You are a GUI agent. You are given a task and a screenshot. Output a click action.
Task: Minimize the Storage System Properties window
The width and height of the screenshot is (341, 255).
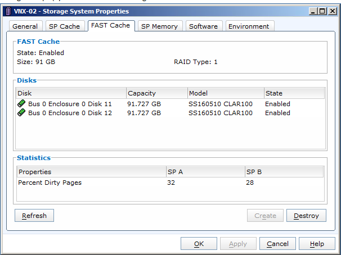(x=313, y=11)
